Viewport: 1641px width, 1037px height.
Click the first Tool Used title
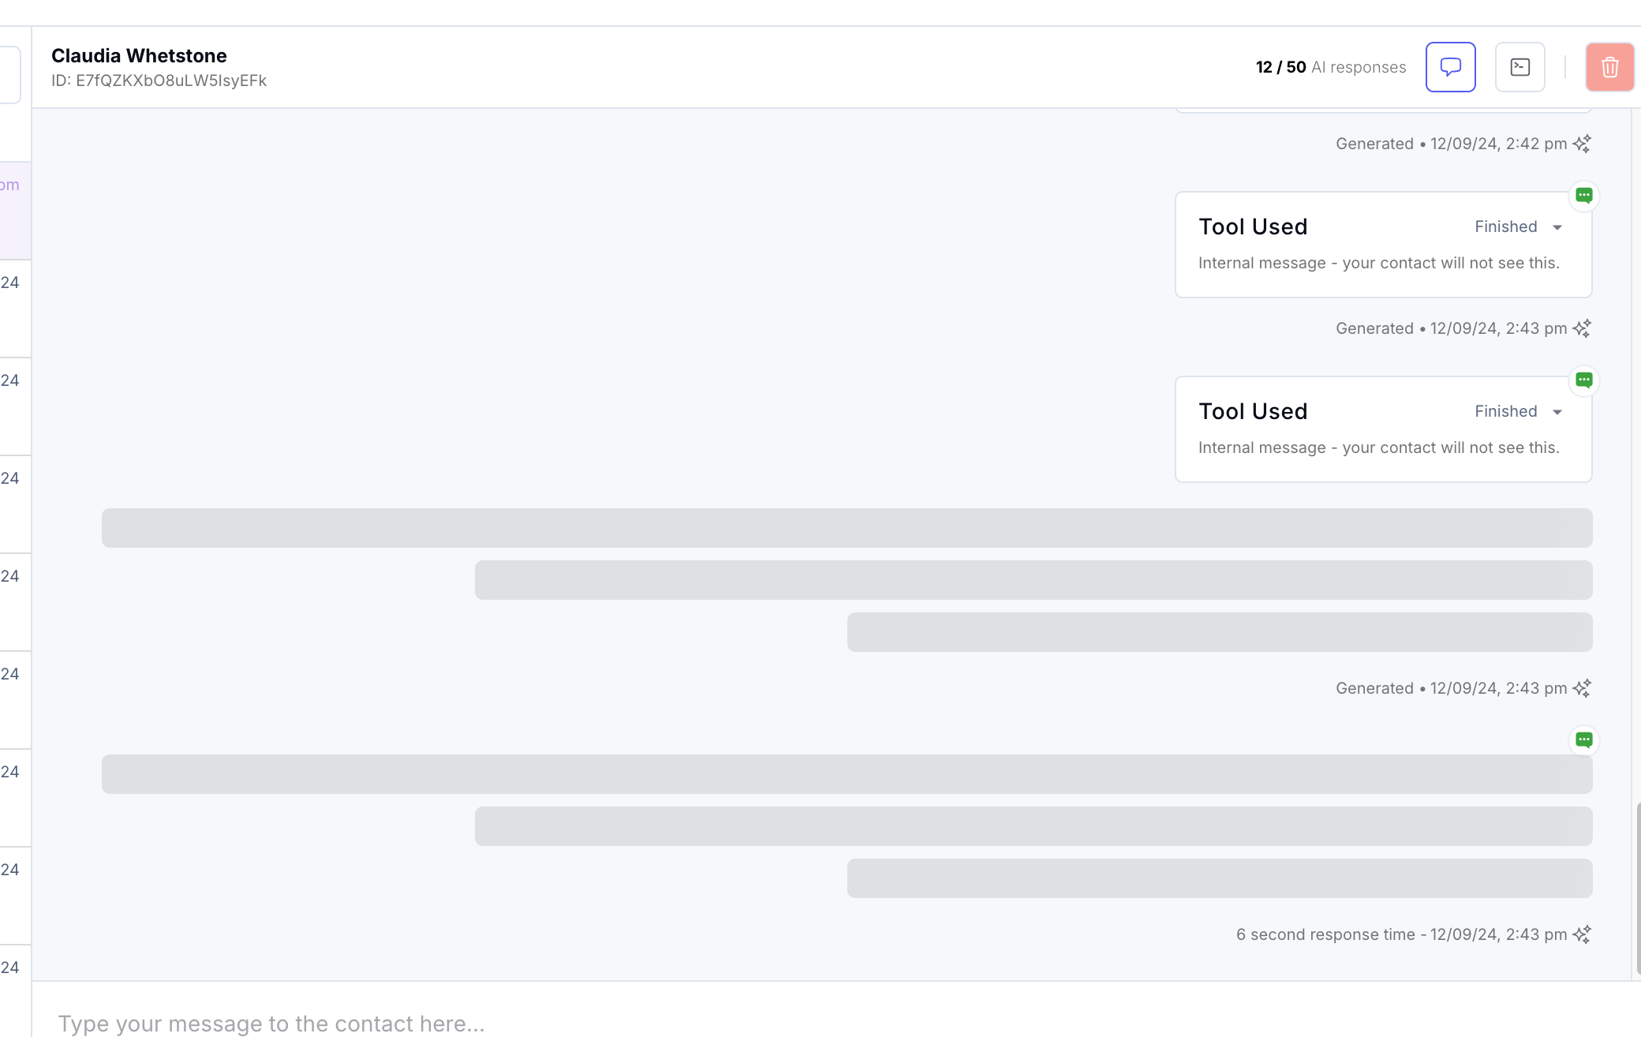point(1253,226)
